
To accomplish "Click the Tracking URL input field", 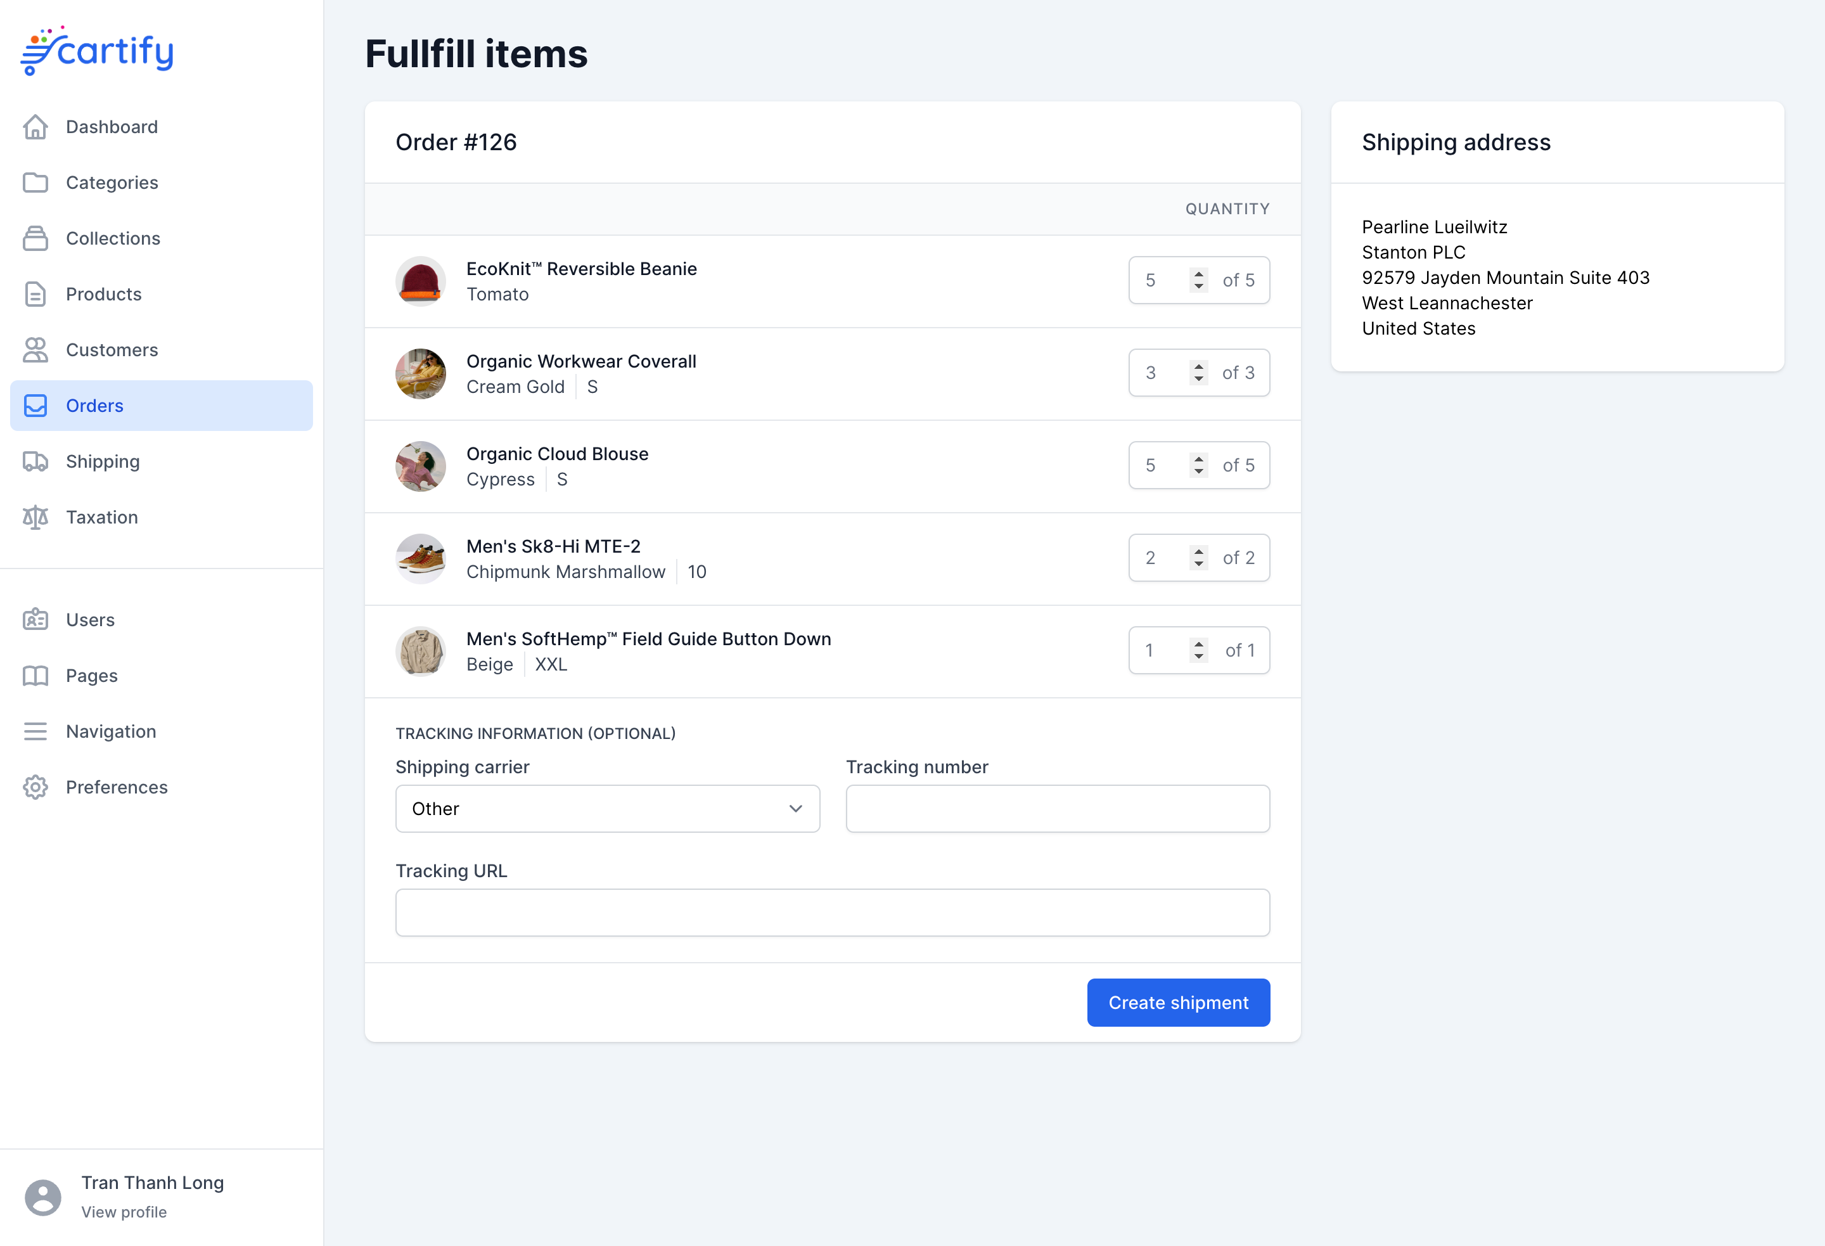I will pos(833,912).
